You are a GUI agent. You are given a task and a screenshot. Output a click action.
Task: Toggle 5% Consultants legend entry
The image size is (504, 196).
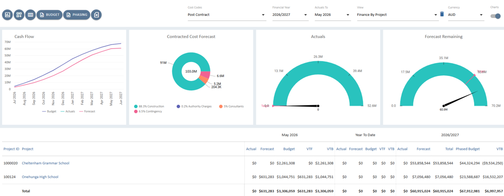231,106
